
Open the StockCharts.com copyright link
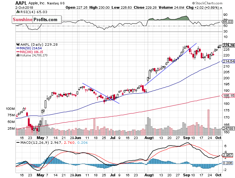207,3
